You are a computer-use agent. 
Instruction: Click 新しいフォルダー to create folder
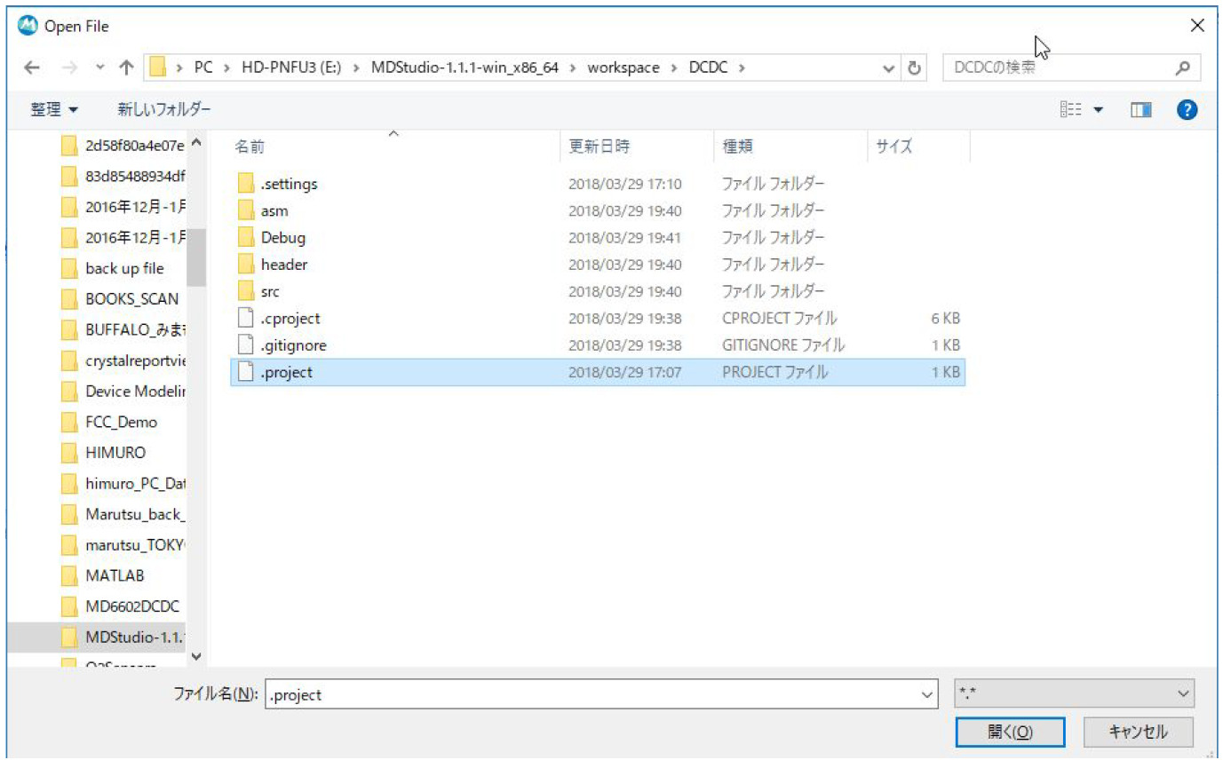(164, 110)
